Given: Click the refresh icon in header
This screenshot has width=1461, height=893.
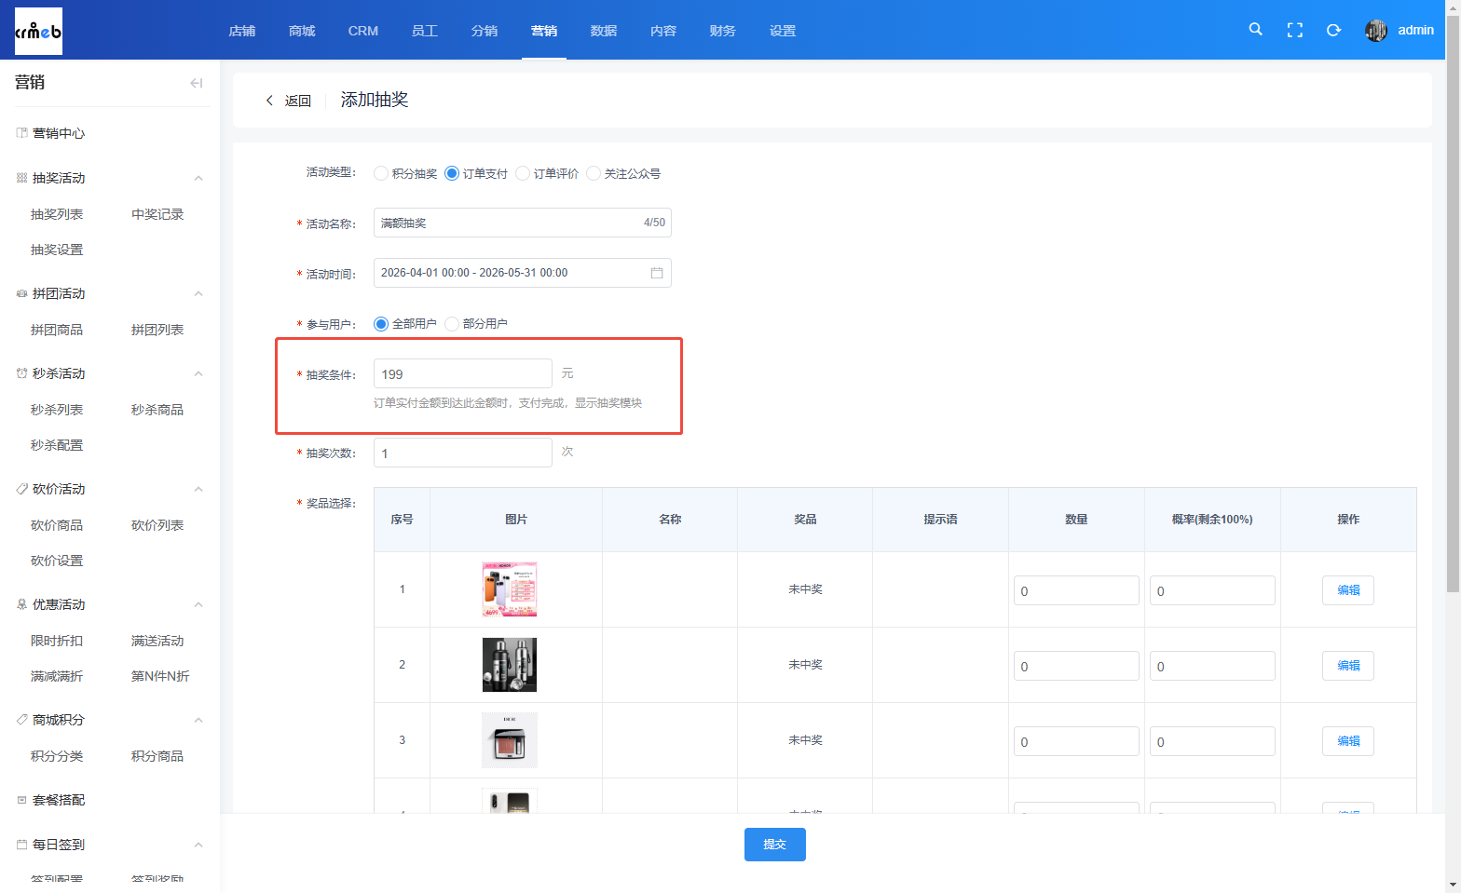Looking at the screenshot, I should coord(1333,31).
